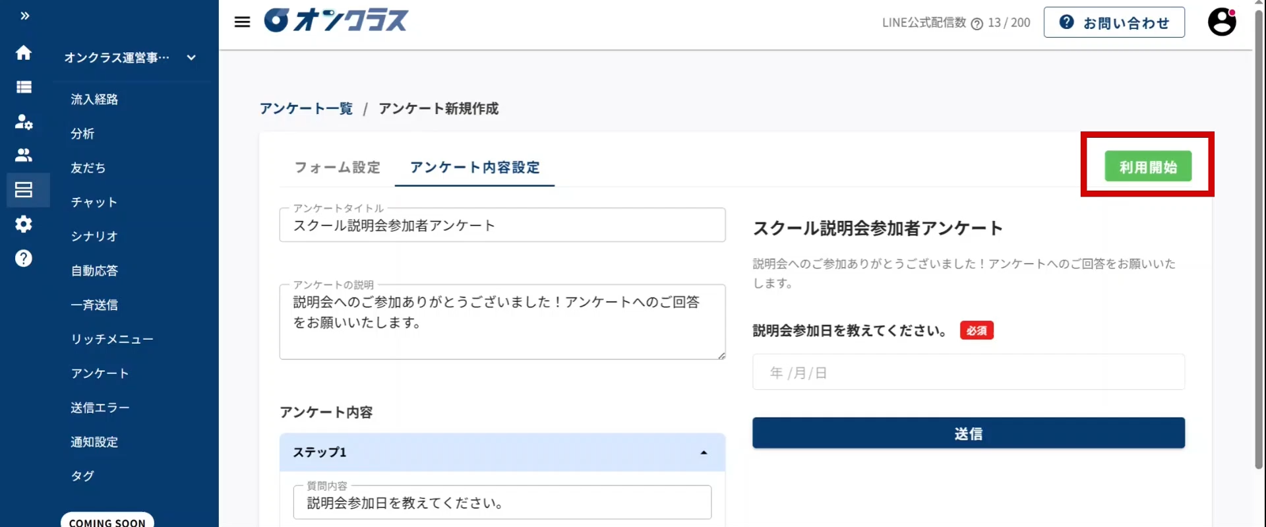Screen dimensions: 1266x527
Task: Expand sidebar with double chevron icon
Action: tap(25, 16)
